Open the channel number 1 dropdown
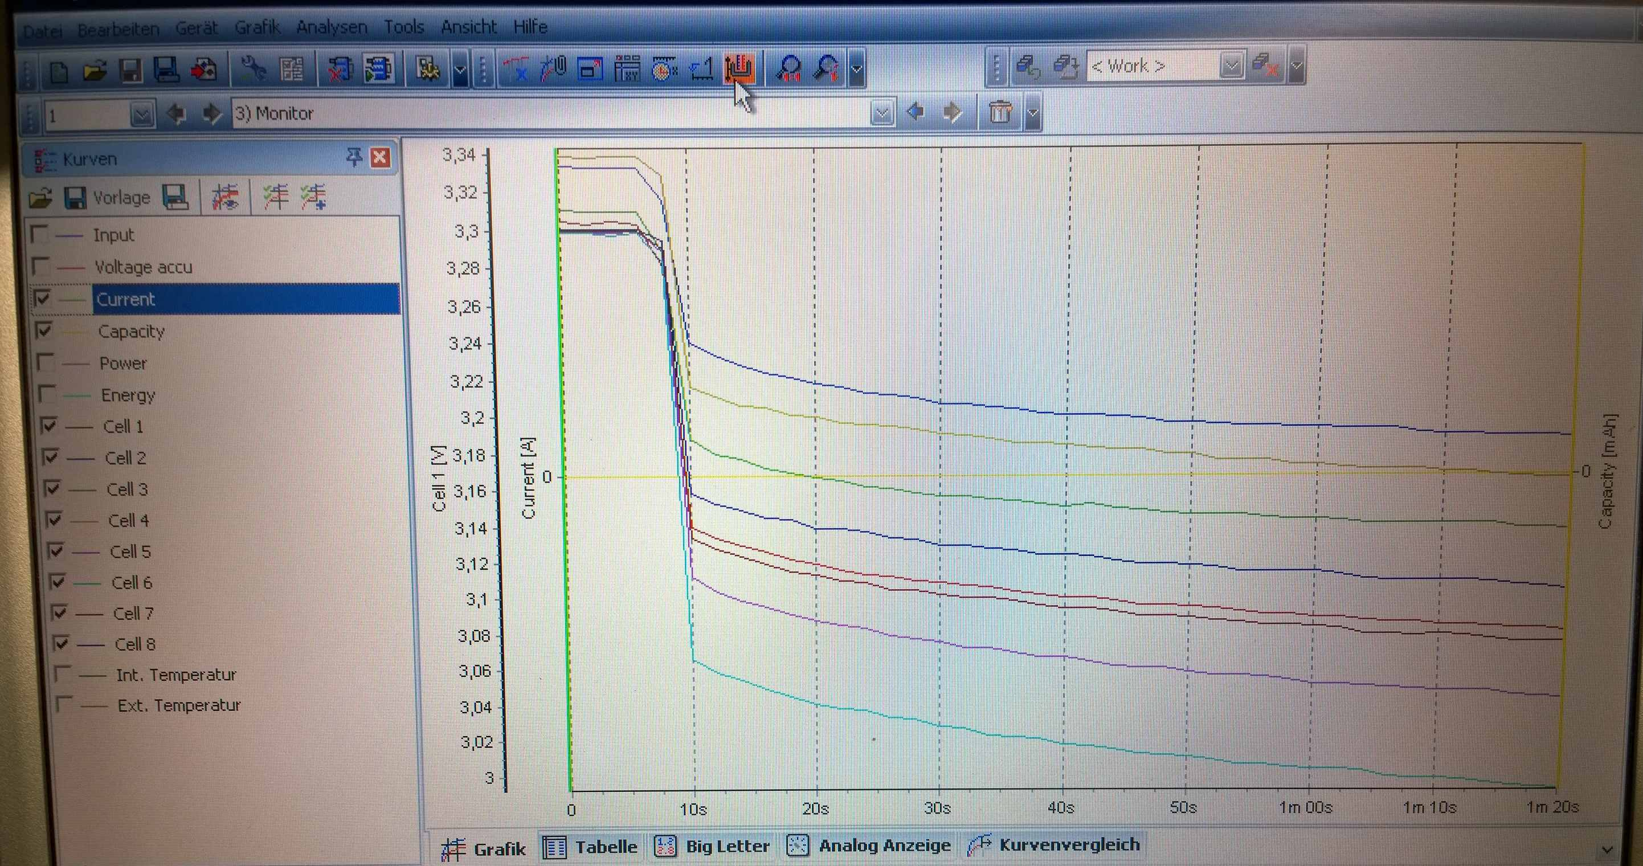Screen dimensions: 1643x866 142,116
